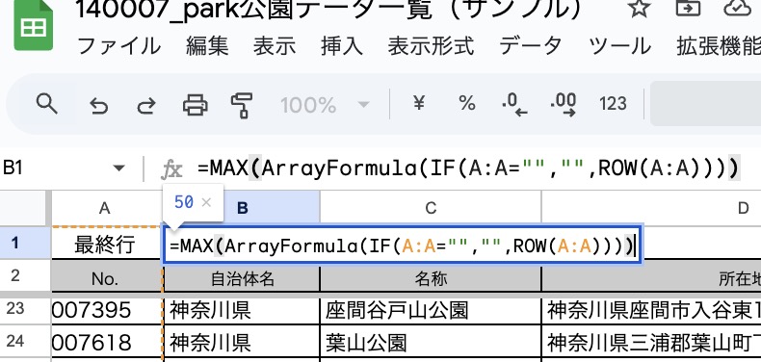761x362 pixels.
Task: Check the cloud save status icon
Action: [x=738, y=9]
